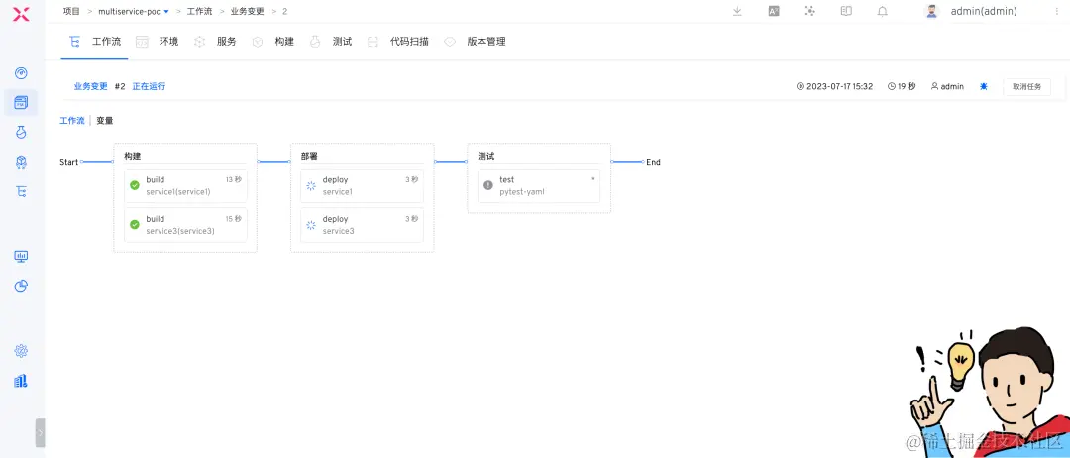Screen dimensions: 1070x458
Task: Select the 工作流 top tab
Action: (x=95, y=42)
